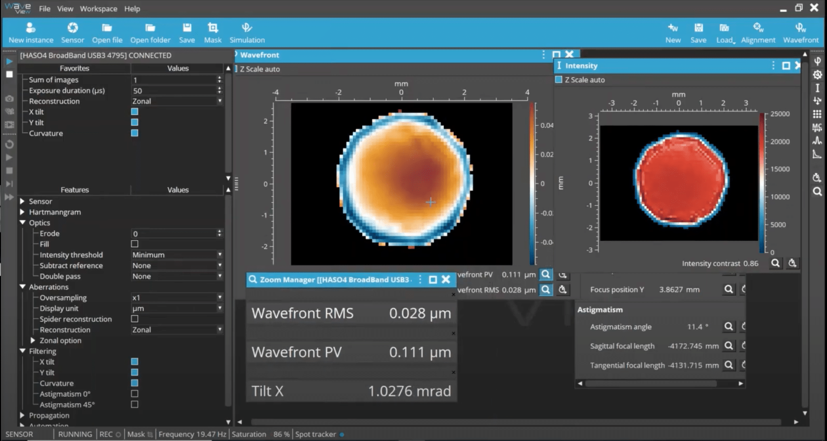This screenshot has height=441, width=827.
Task: Open the Help menu
Action: coord(132,9)
